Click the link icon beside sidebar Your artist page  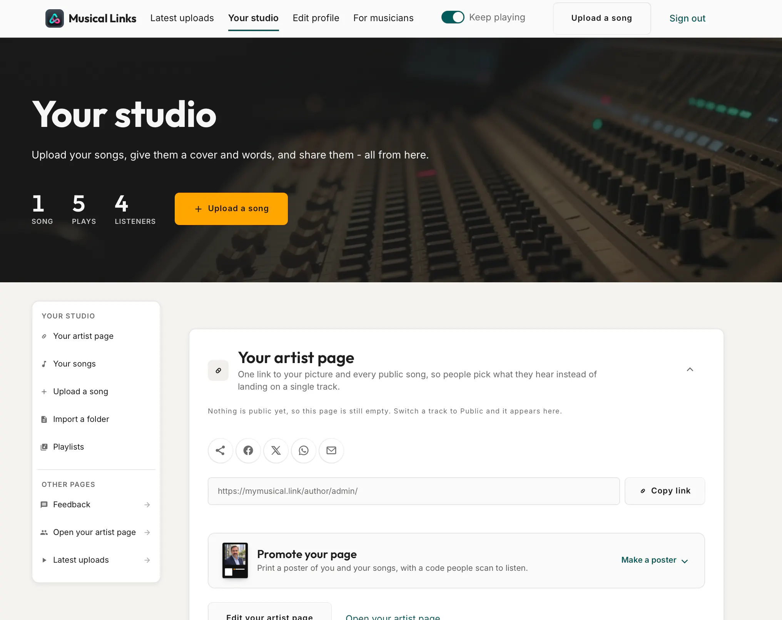click(x=44, y=336)
